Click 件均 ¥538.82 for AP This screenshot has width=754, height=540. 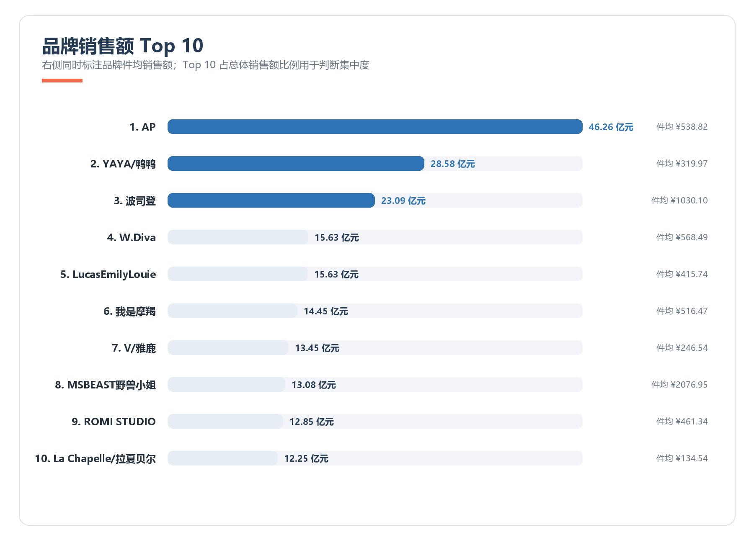pos(682,127)
